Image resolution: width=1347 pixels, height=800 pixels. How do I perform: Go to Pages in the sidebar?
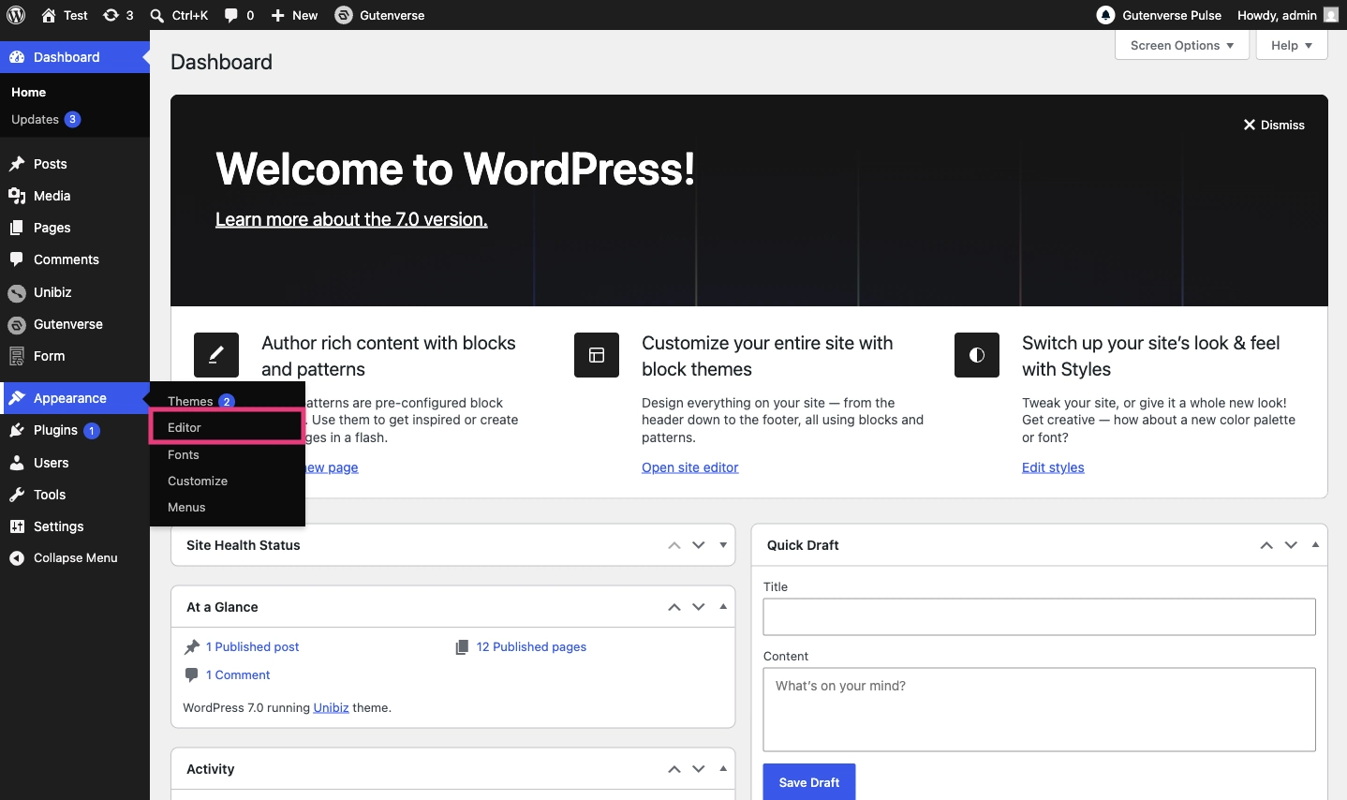click(75, 228)
